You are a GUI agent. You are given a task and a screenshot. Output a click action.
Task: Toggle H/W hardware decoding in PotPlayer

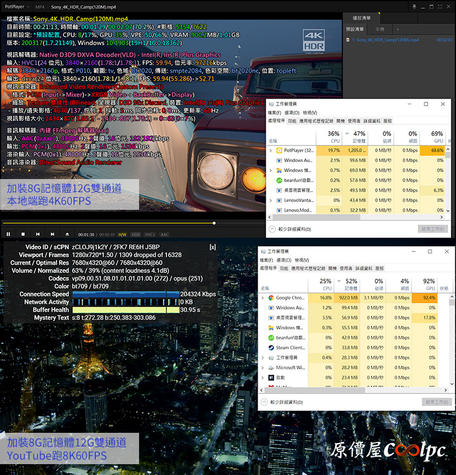point(123,234)
